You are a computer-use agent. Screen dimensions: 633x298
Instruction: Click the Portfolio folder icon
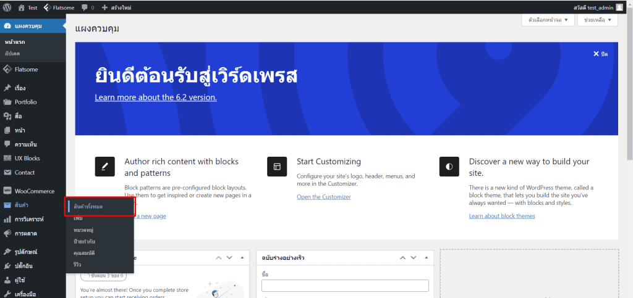[x=7, y=102]
